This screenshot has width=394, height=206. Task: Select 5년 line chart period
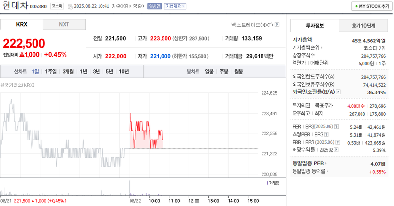coord(109,71)
